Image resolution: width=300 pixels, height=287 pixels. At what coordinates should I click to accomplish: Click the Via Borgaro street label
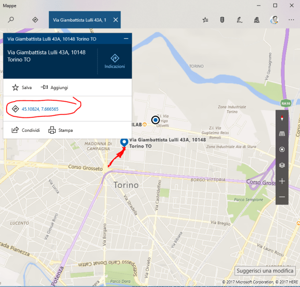pos(104,234)
